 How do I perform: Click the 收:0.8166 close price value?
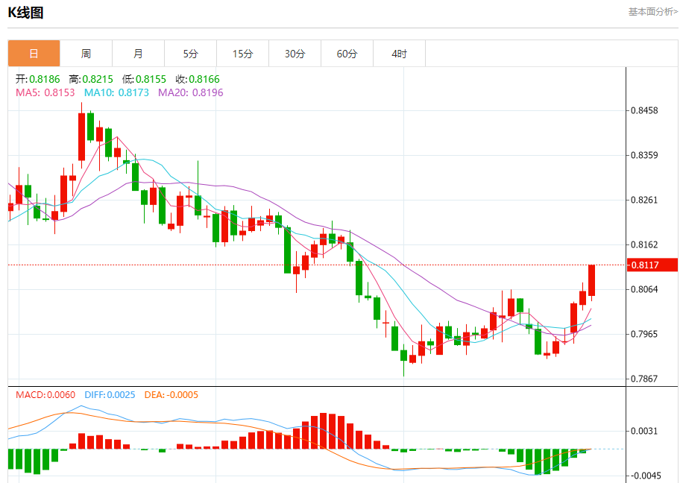click(x=198, y=79)
